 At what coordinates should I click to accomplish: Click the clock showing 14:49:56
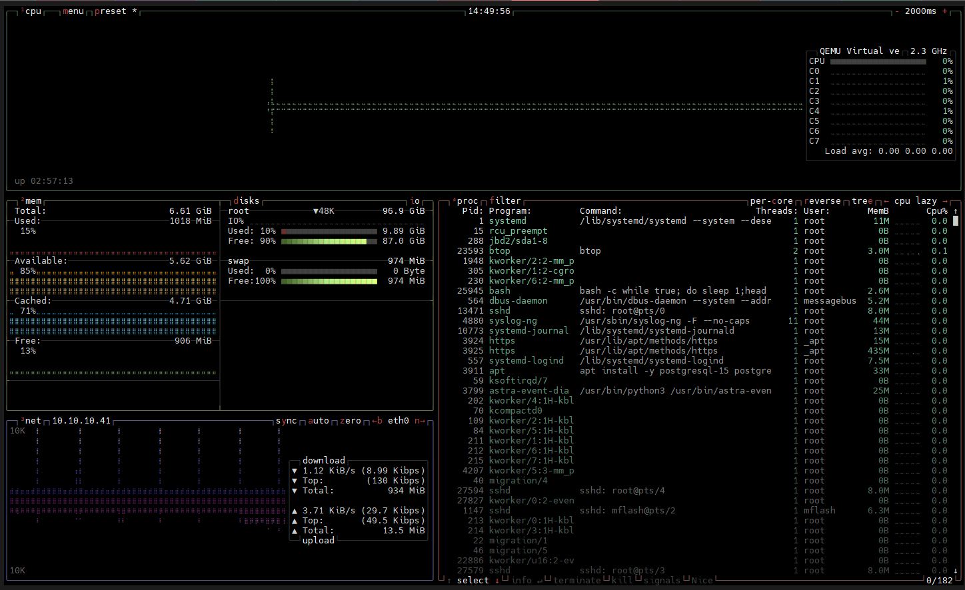[489, 11]
